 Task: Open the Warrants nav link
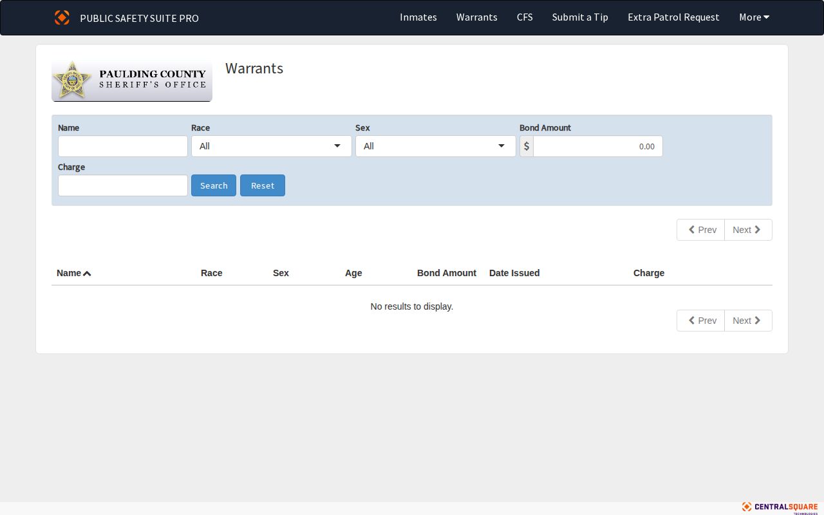tap(477, 17)
